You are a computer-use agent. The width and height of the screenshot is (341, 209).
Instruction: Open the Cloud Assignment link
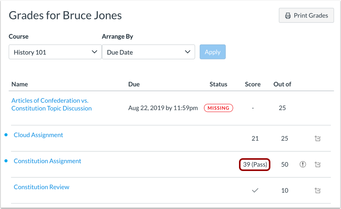point(38,135)
